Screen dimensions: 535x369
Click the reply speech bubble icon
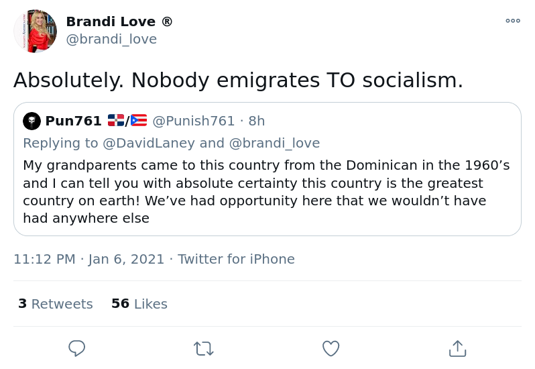coord(77,348)
